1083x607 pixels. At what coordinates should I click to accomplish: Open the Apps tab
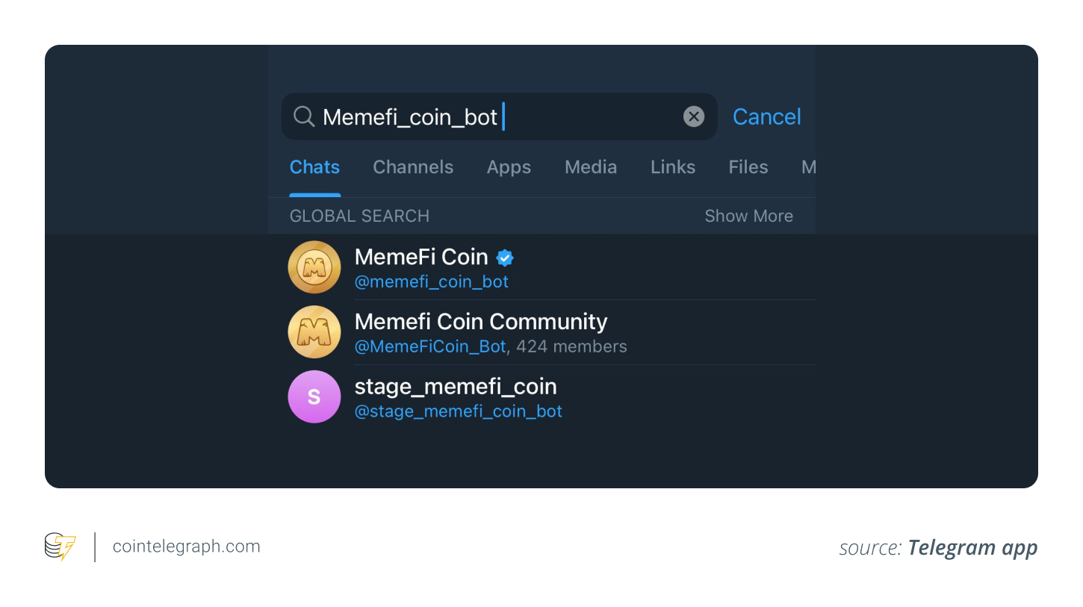tap(509, 167)
